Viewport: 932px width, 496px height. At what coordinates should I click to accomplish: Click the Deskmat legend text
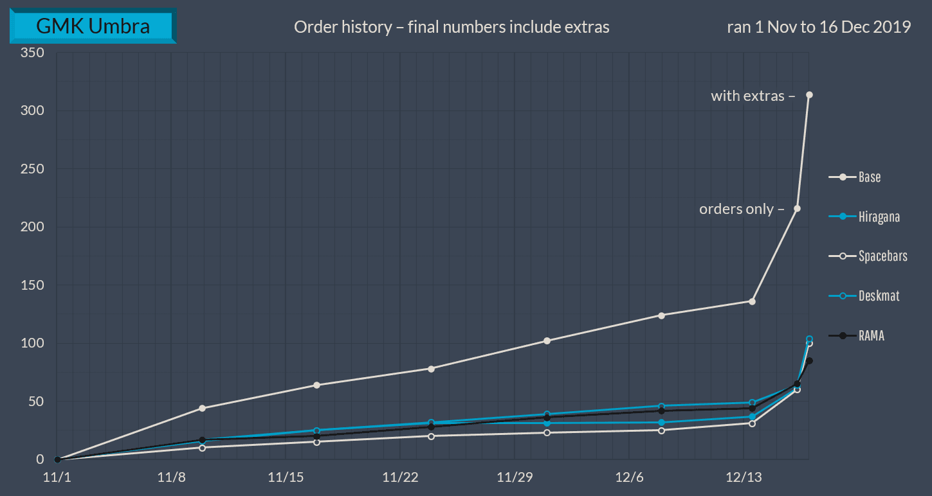pyautogui.click(x=879, y=296)
